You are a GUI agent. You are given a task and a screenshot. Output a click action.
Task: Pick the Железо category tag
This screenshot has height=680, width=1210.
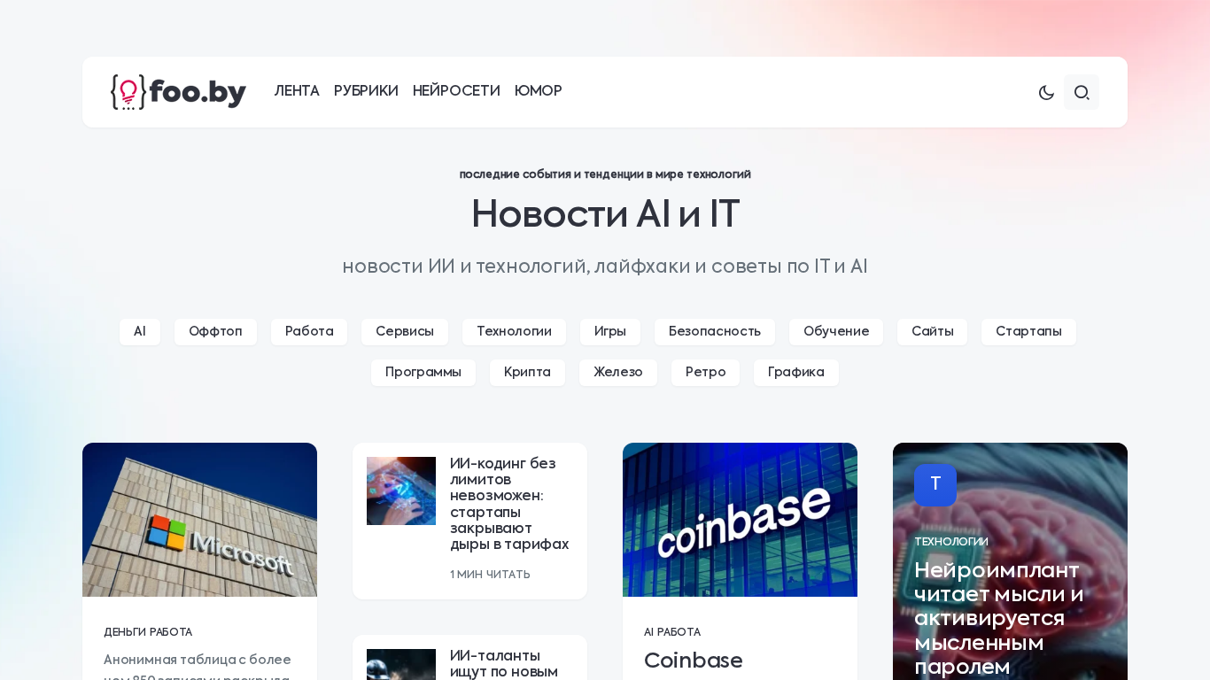(x=618, y=373)
